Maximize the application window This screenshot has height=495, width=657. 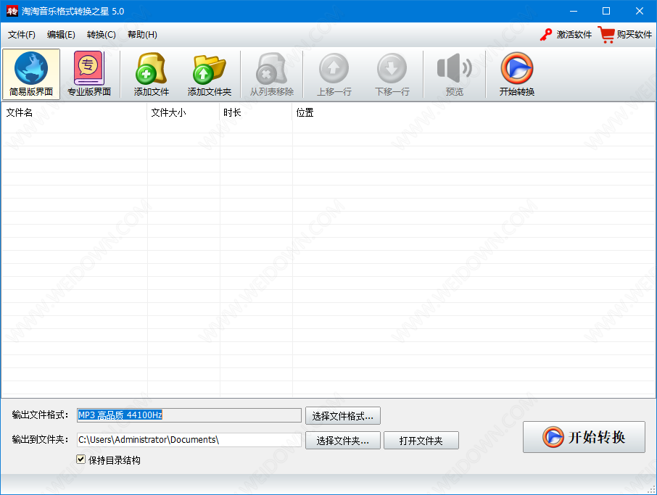click(x=606, y=11)
